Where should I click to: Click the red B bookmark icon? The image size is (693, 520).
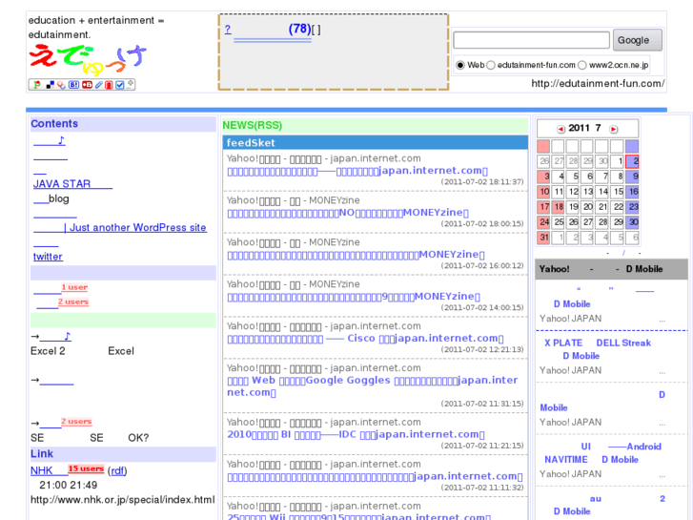tap(87, 85)
